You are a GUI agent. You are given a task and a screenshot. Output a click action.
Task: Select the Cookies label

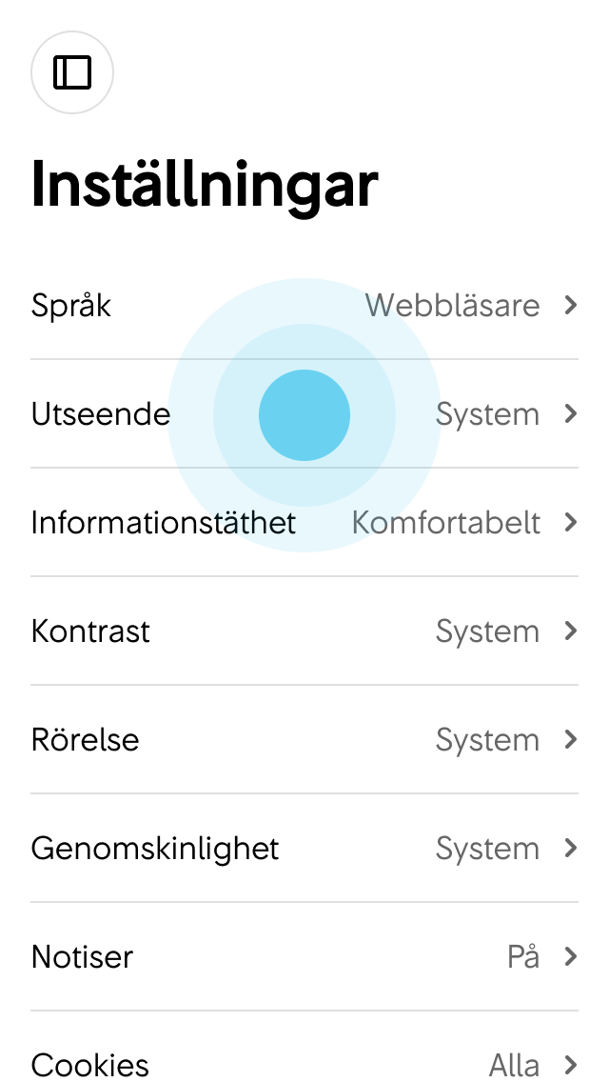click(89, 1066)
